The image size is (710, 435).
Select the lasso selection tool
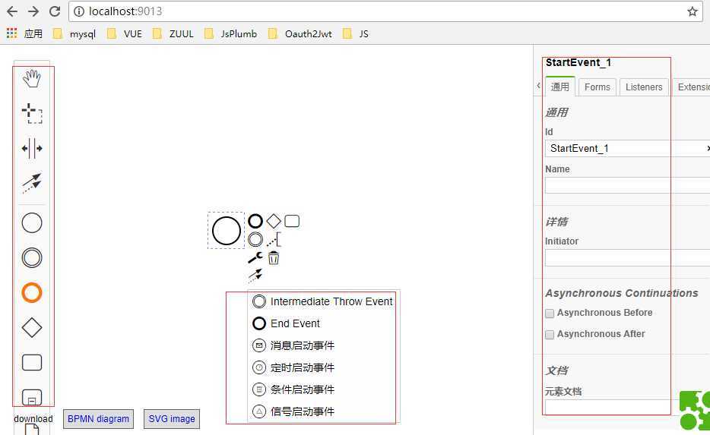coord(32,114)
